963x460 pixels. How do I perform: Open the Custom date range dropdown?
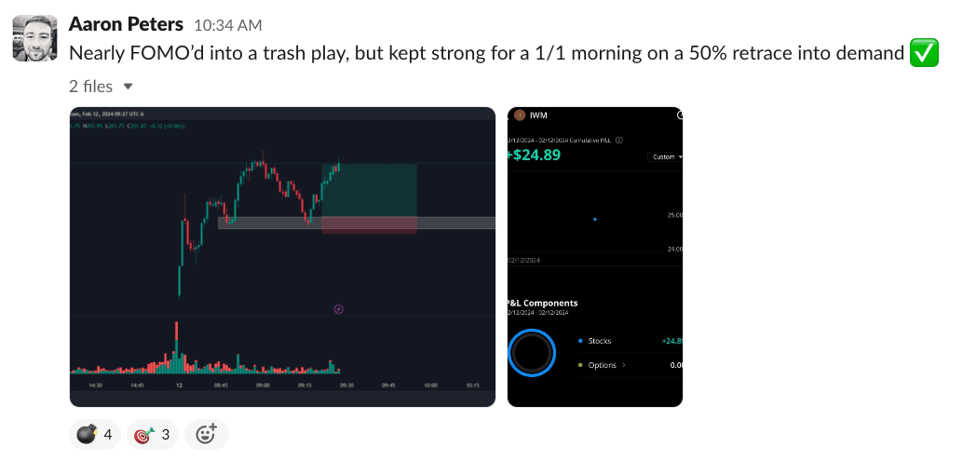(667, 157)
